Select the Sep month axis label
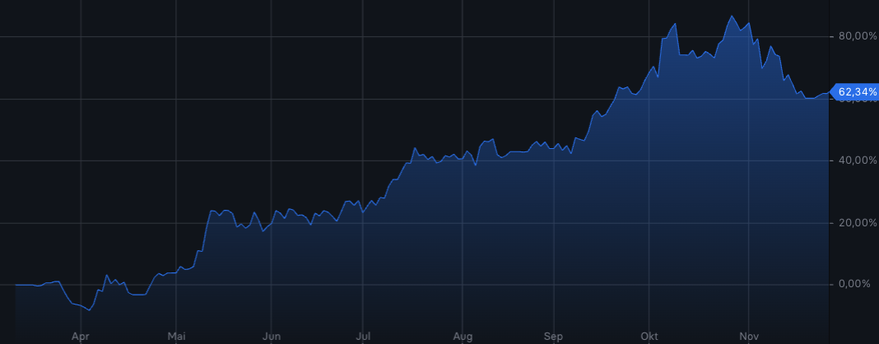Image resolution: width=879 pixels, height=344 pixels. 554,336
